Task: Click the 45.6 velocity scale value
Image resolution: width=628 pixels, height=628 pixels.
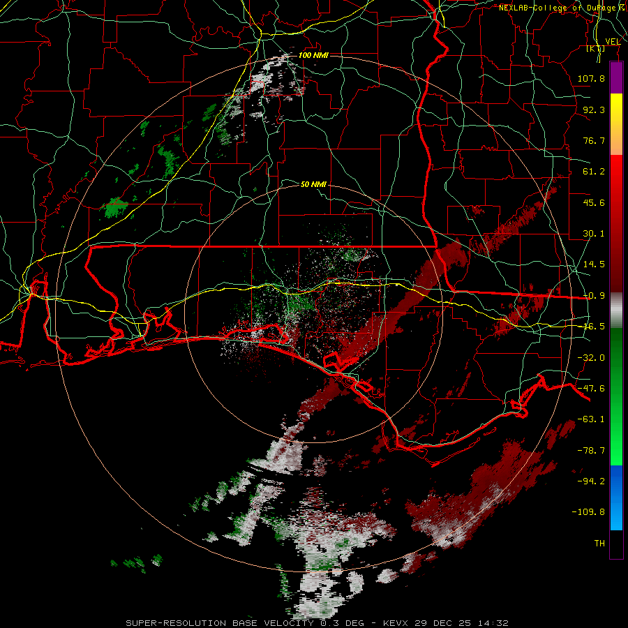Action: (594, 202)
